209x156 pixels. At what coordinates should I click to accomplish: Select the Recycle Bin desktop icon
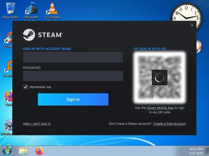coord(10,10)
